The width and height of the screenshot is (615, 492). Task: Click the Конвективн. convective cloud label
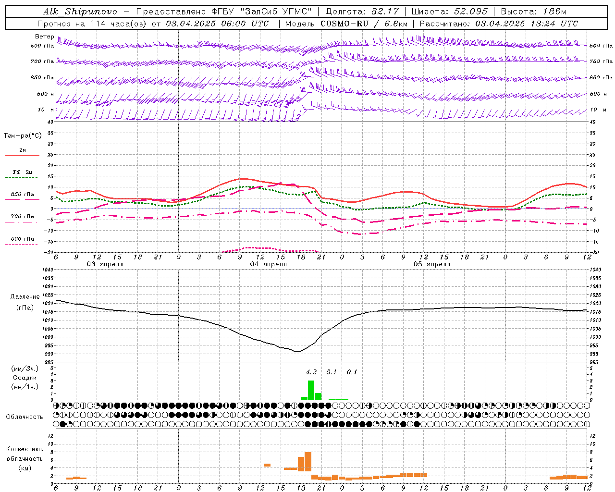click(25, 449)
